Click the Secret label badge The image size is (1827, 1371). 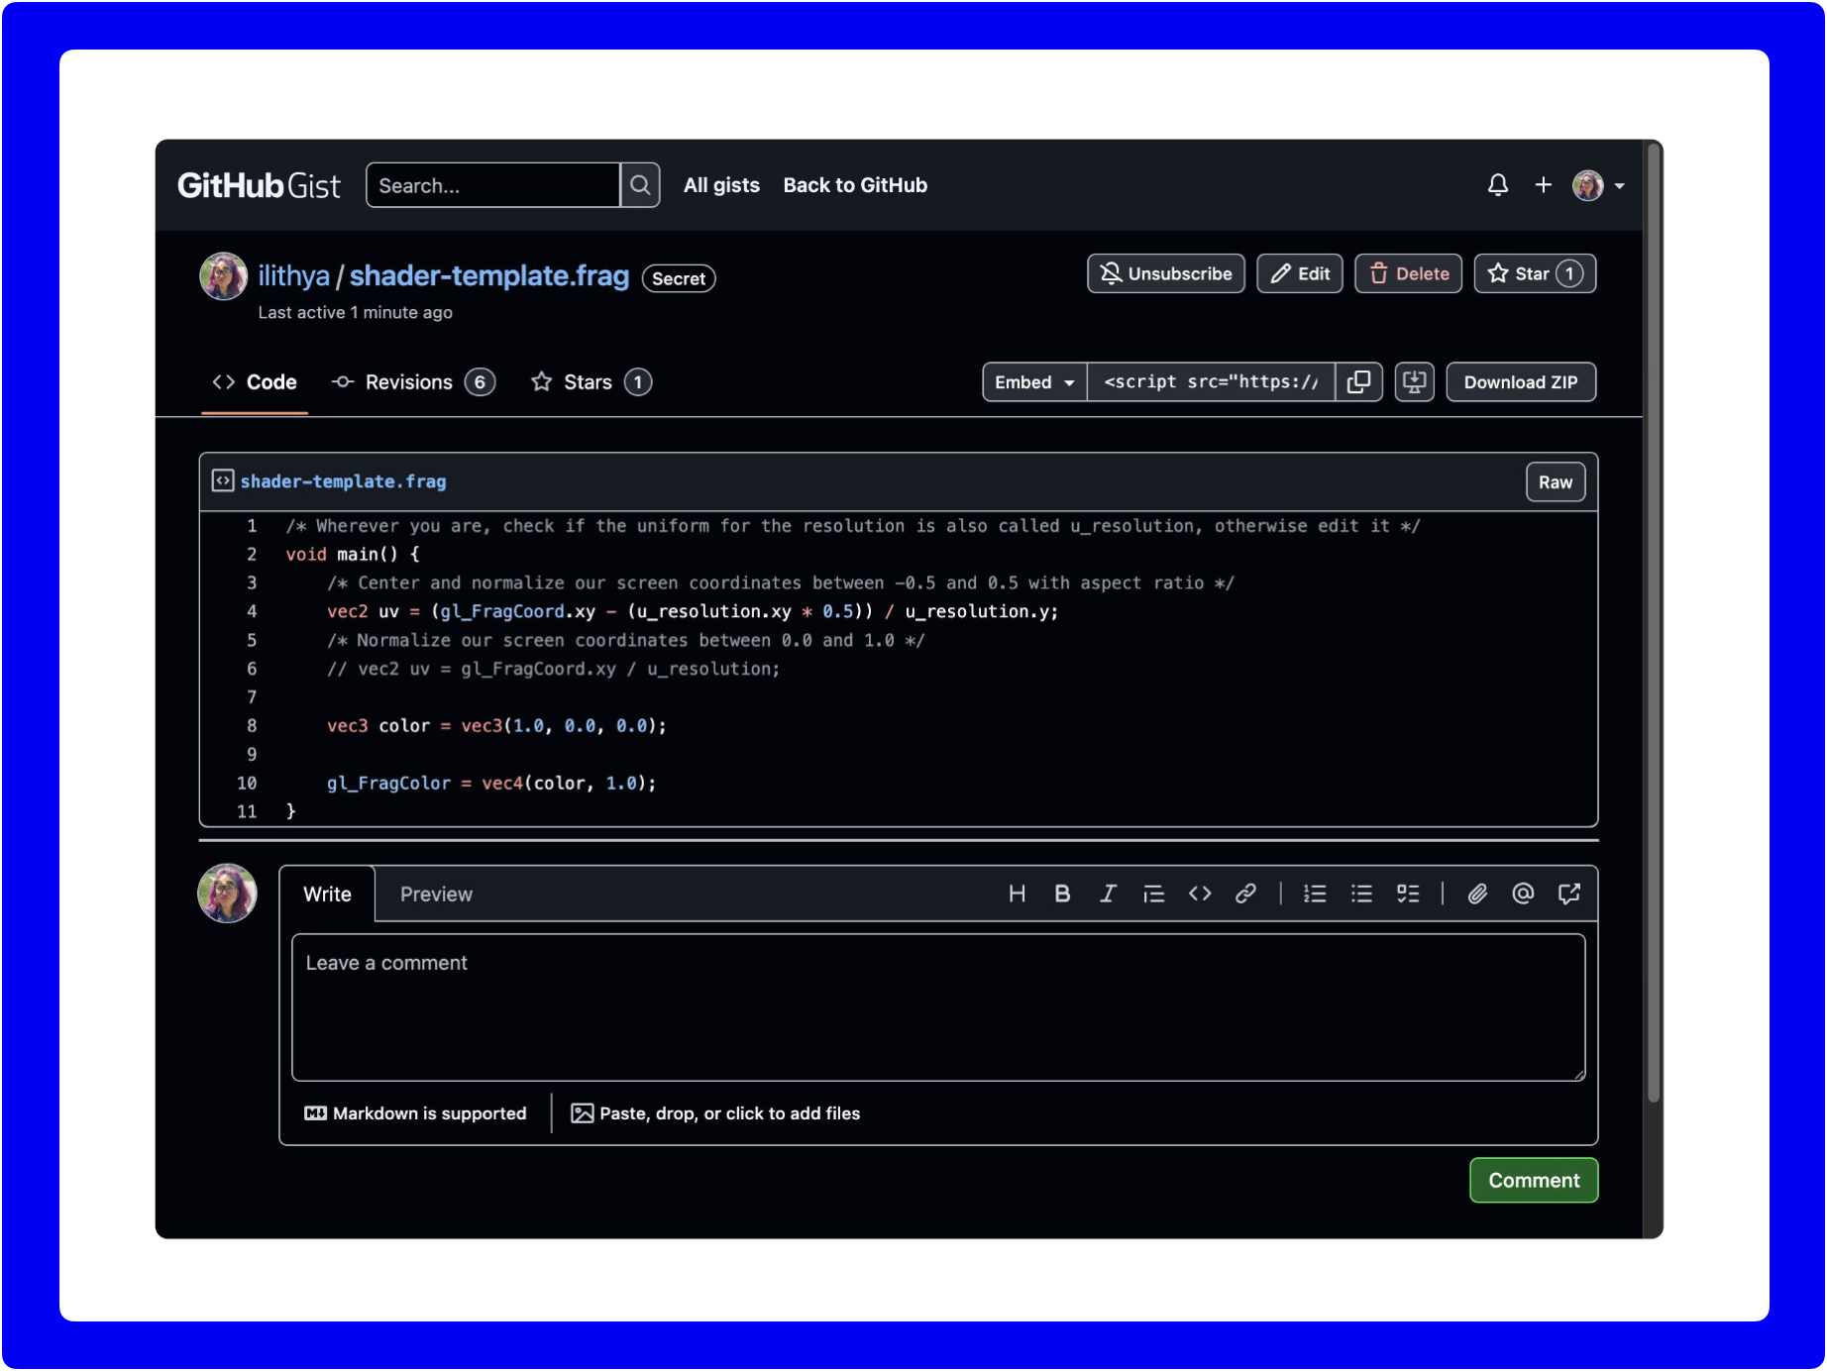coord(679,278)
